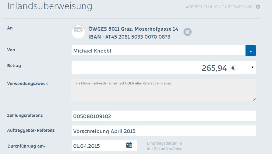This screenshot has width=272, height=154.
Task: Remove the ÖWGES recipient with X icon
Action: [188, 32]
